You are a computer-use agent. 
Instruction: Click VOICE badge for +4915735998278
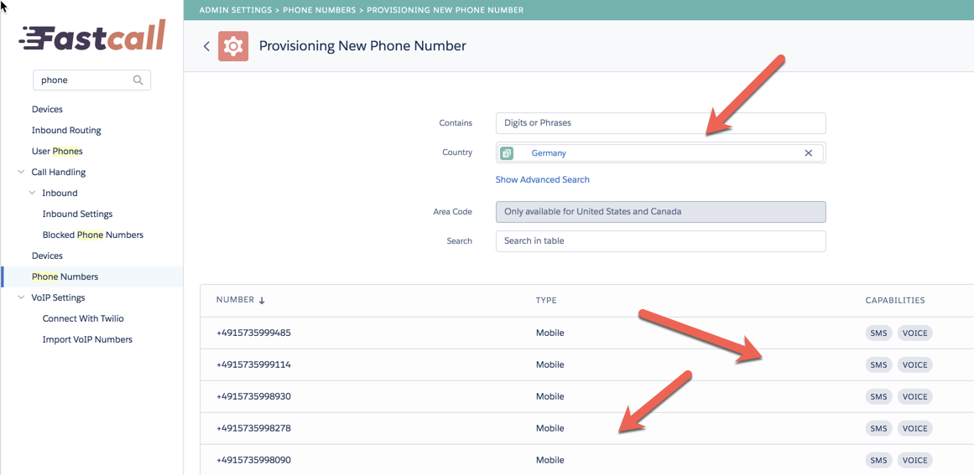pos(914,428)
